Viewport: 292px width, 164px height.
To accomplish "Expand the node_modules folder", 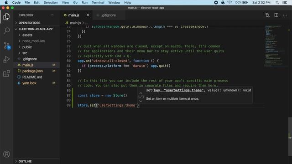I will click(33, 41).
